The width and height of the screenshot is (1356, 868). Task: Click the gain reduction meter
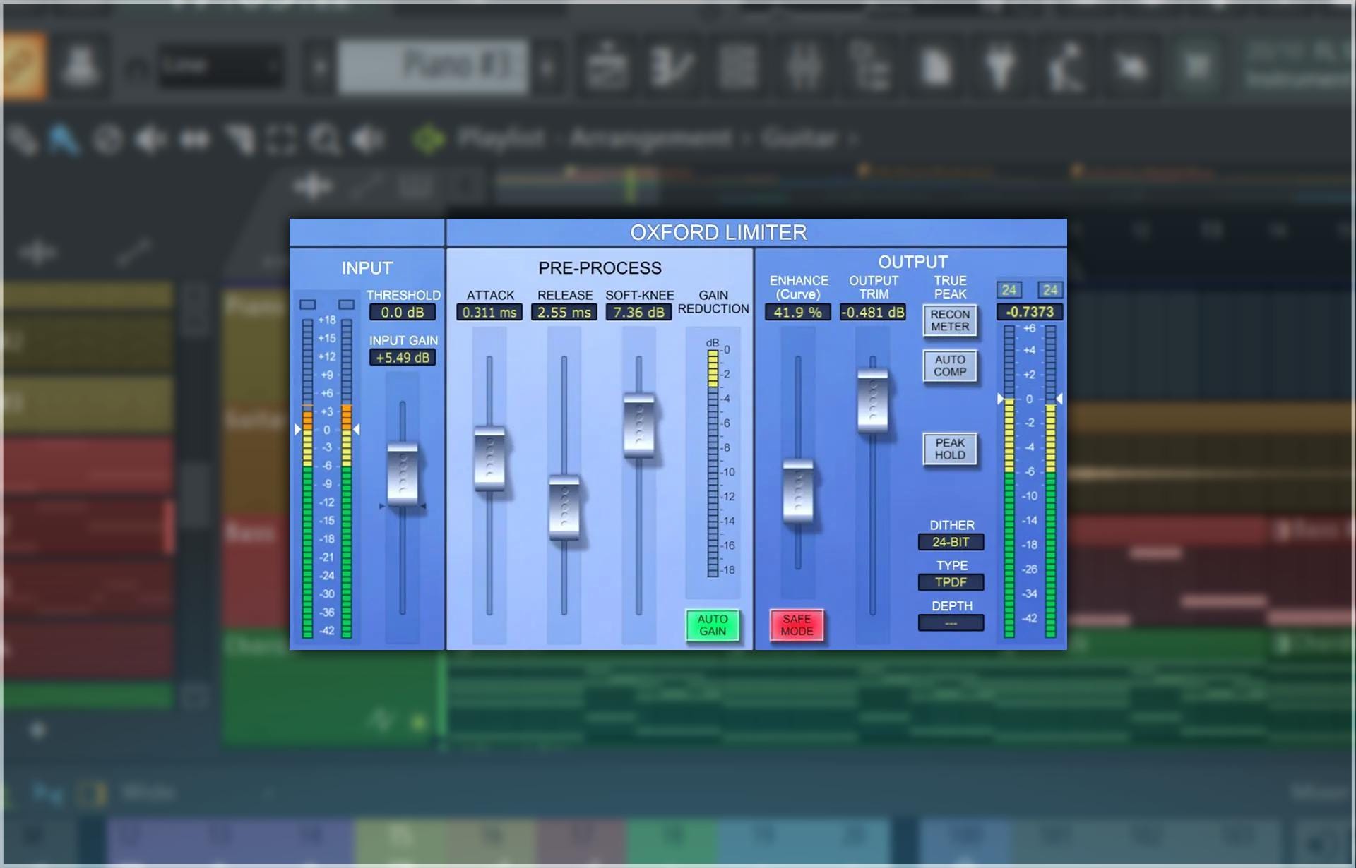[713, 464]
